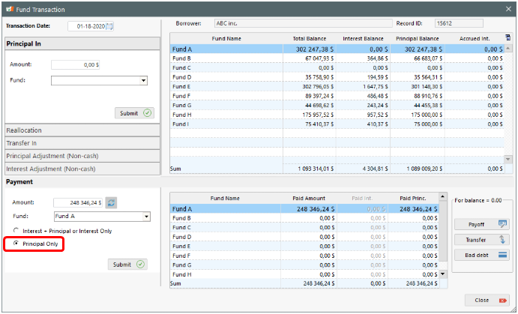Click the Principal In Amount field
The width and height of the screenshot is (518, 314).
[75, 64]
